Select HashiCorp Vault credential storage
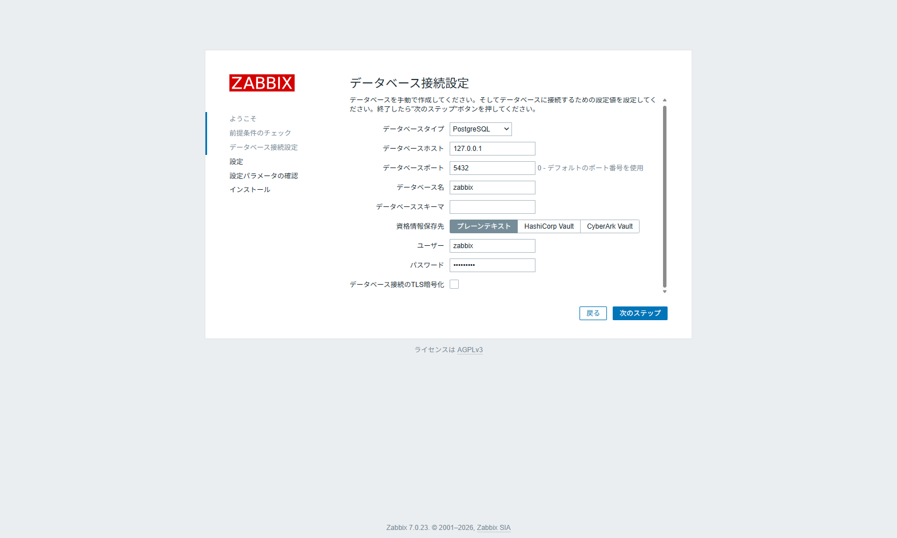The image size is (897, 538). click(x=549, y=226)
